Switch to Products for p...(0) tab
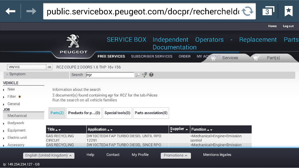299x168 pixels. pos(84,113)
